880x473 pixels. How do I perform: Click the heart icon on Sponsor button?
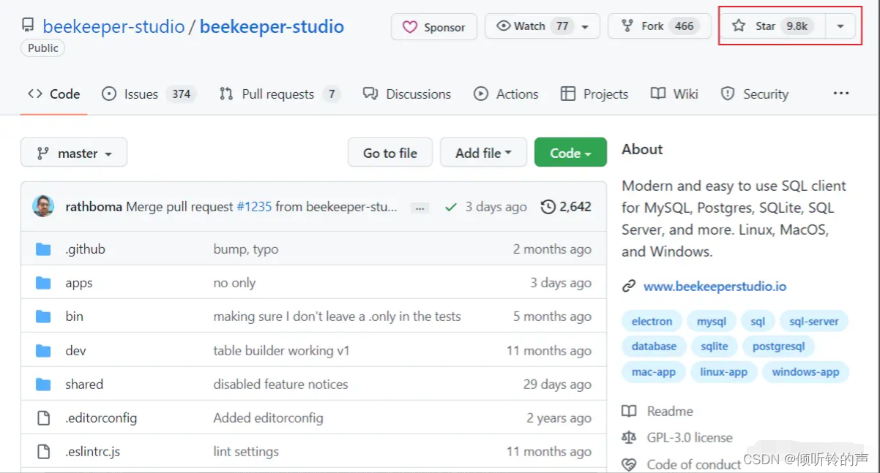click(x=410, y=27)
